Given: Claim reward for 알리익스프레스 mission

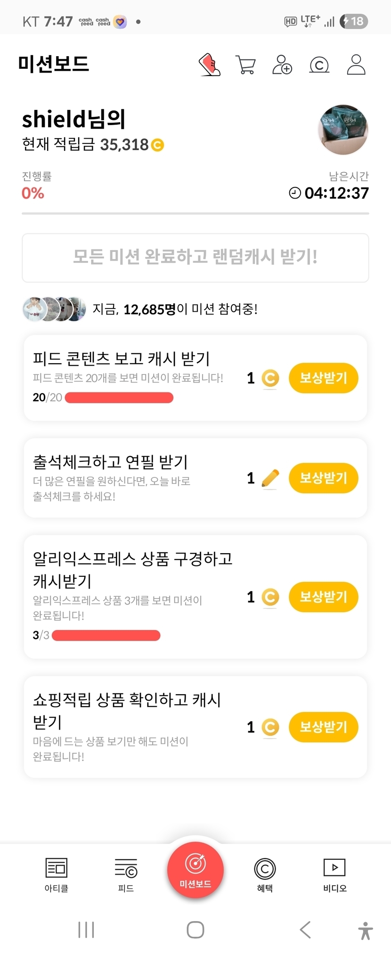Looking at the screenshot, I should (323, 597).
